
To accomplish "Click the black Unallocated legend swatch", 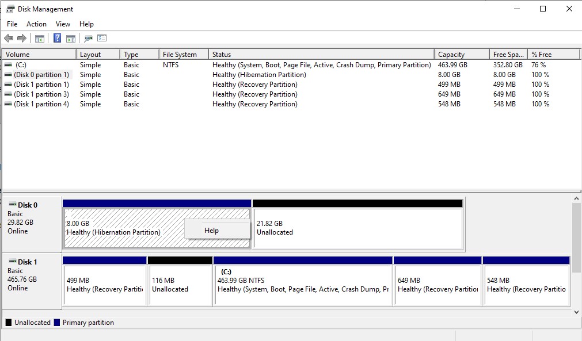I will tap(9, 323).
